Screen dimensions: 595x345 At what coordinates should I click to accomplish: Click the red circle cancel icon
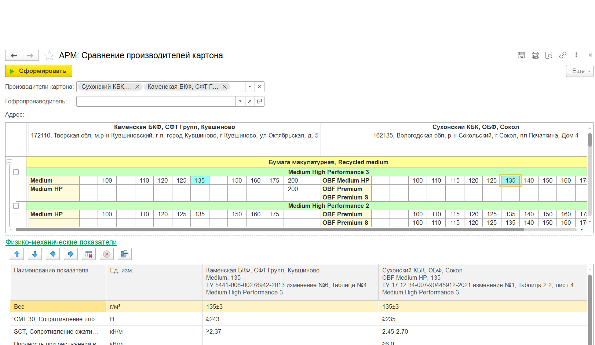click(107, 254)
